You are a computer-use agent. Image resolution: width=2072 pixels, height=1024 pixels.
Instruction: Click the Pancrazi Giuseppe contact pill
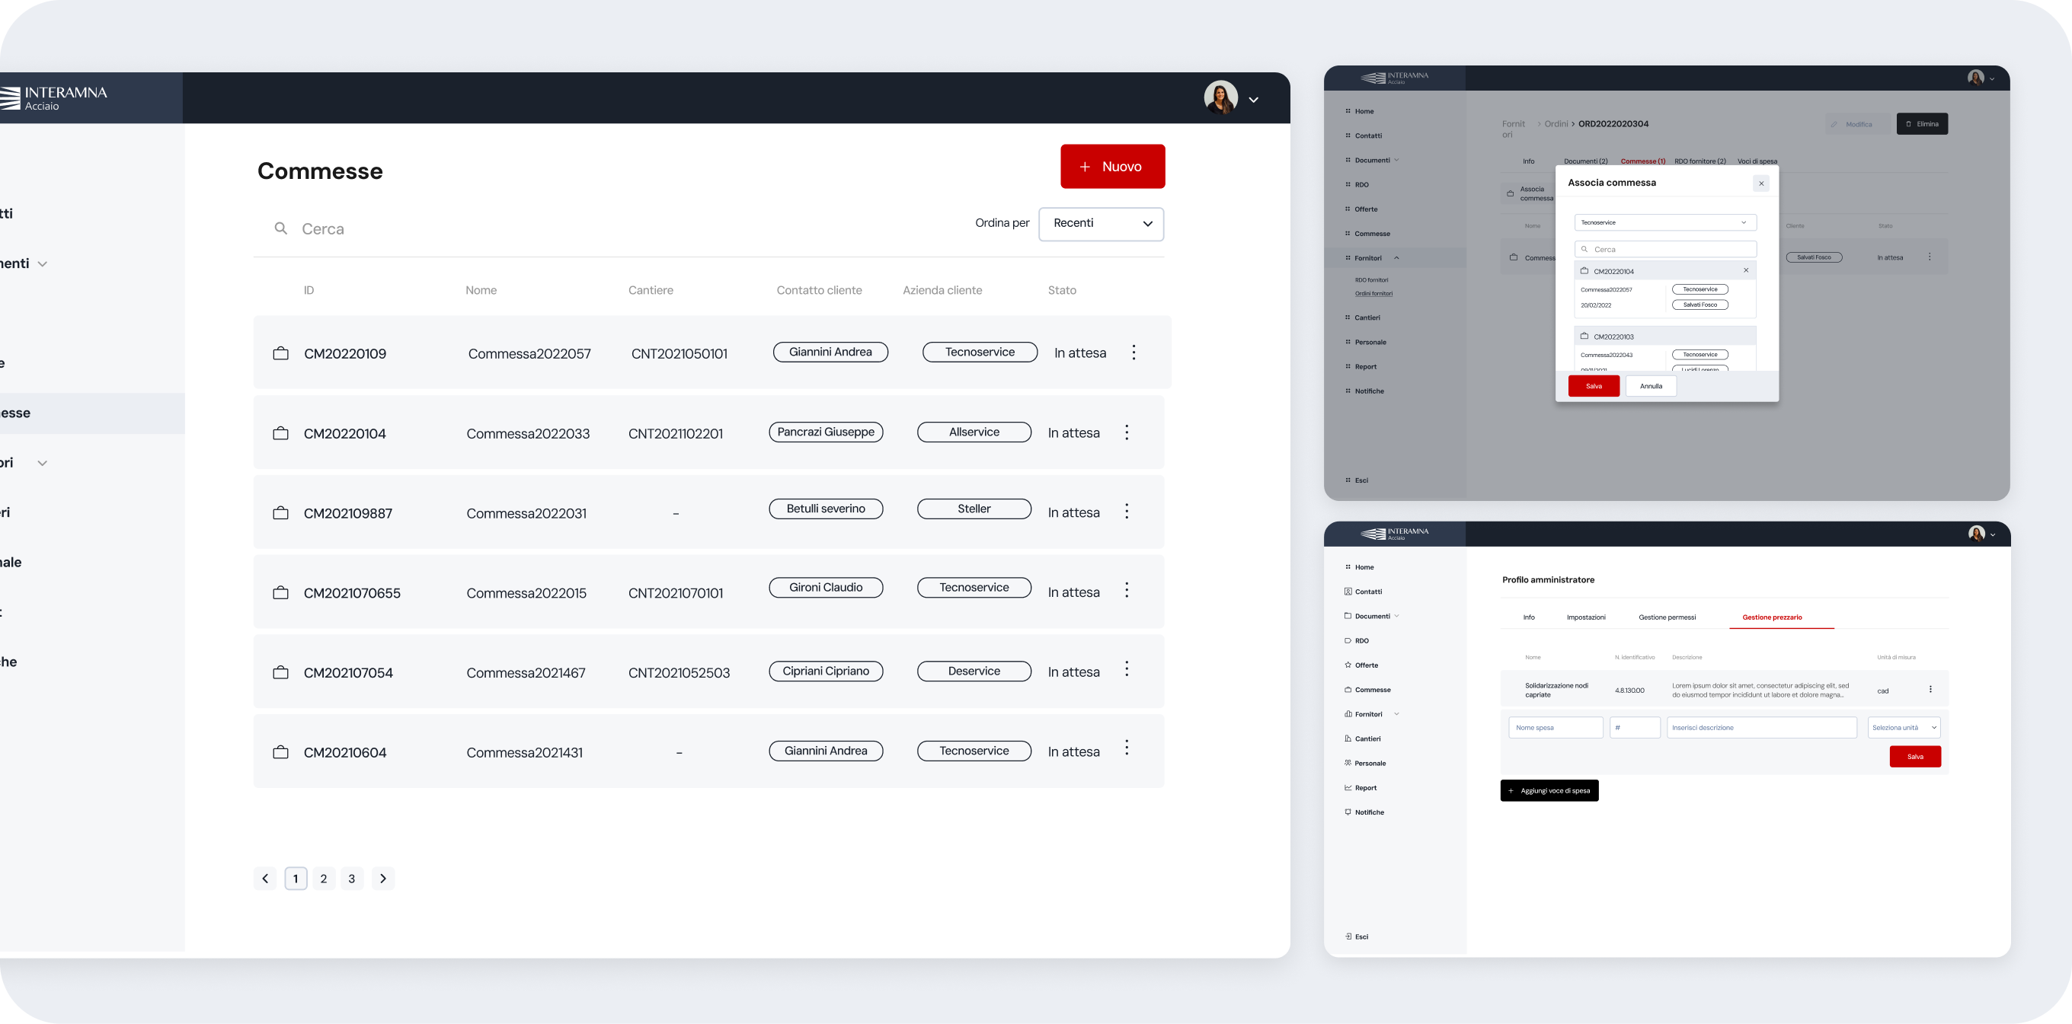click(826, 432)
